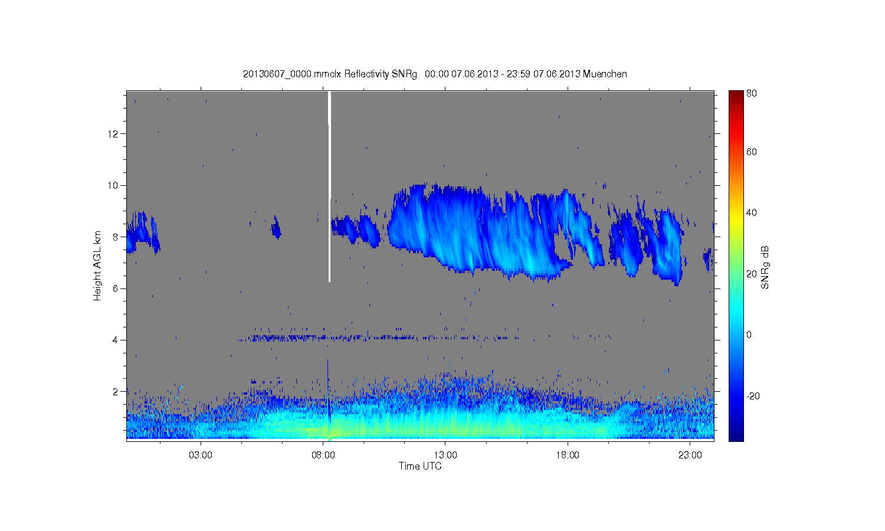885x531 pixels.
Task: Click the 'SNRg dB' colorbar label
Action: (x=765, y=267)
